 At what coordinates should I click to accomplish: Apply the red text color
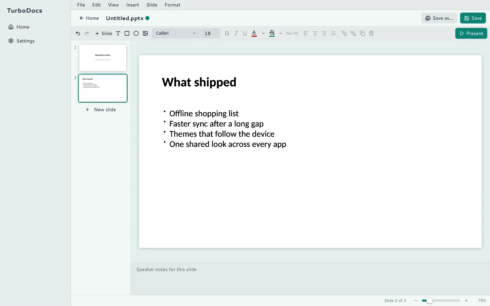254,33
